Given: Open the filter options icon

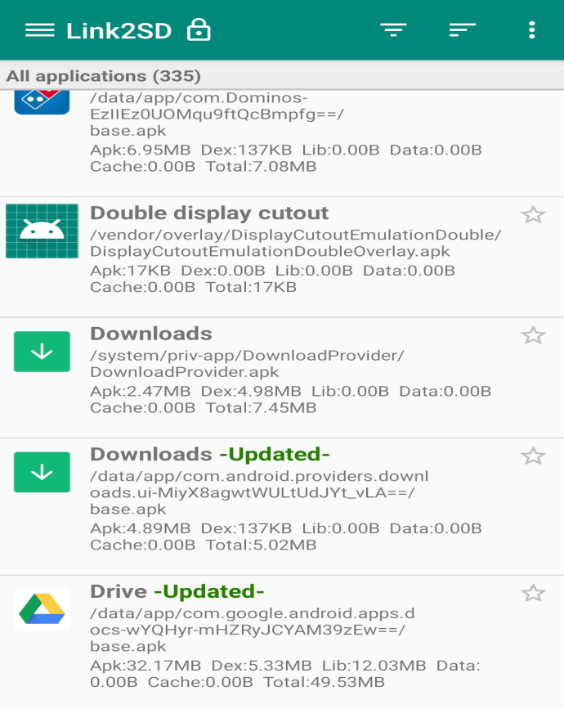Looking at the screenshot, I should (x=393, y=29).
